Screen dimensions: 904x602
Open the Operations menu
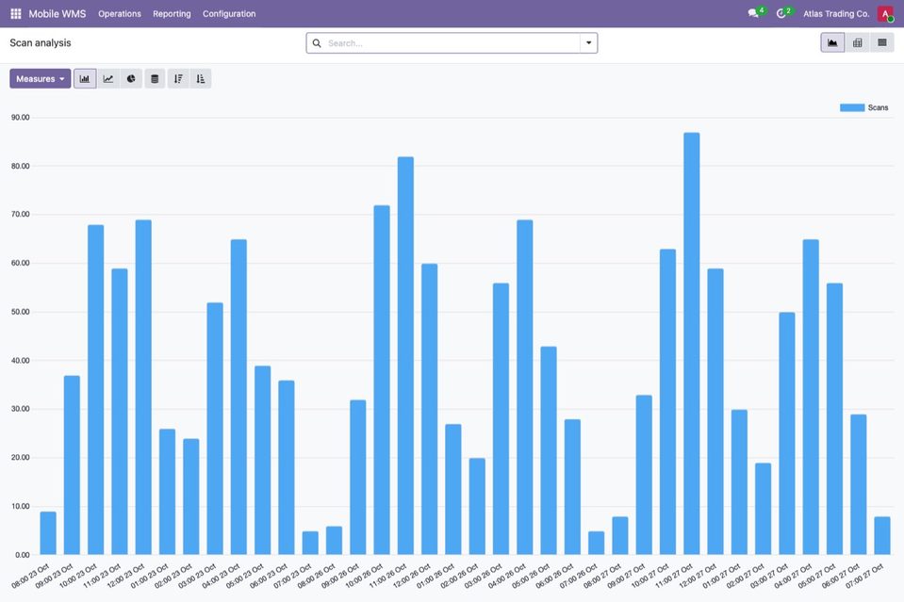[x=120, y=14]
